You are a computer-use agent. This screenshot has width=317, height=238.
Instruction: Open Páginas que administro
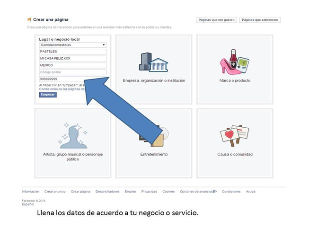click(x=260, y=20)
